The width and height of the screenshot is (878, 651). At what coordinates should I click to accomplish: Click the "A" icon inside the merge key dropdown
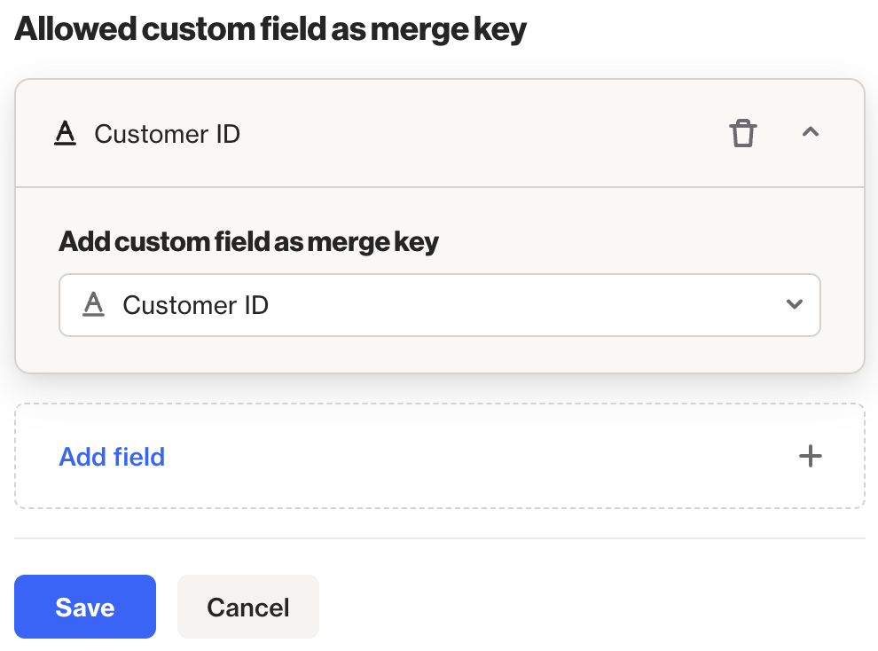pos(94,304)
